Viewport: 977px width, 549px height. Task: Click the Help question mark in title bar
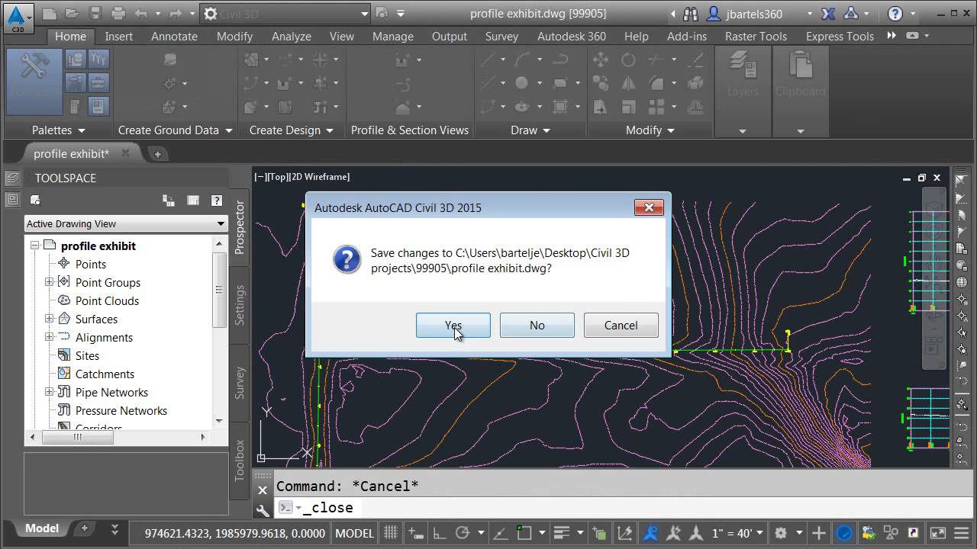tap(895, 14)
